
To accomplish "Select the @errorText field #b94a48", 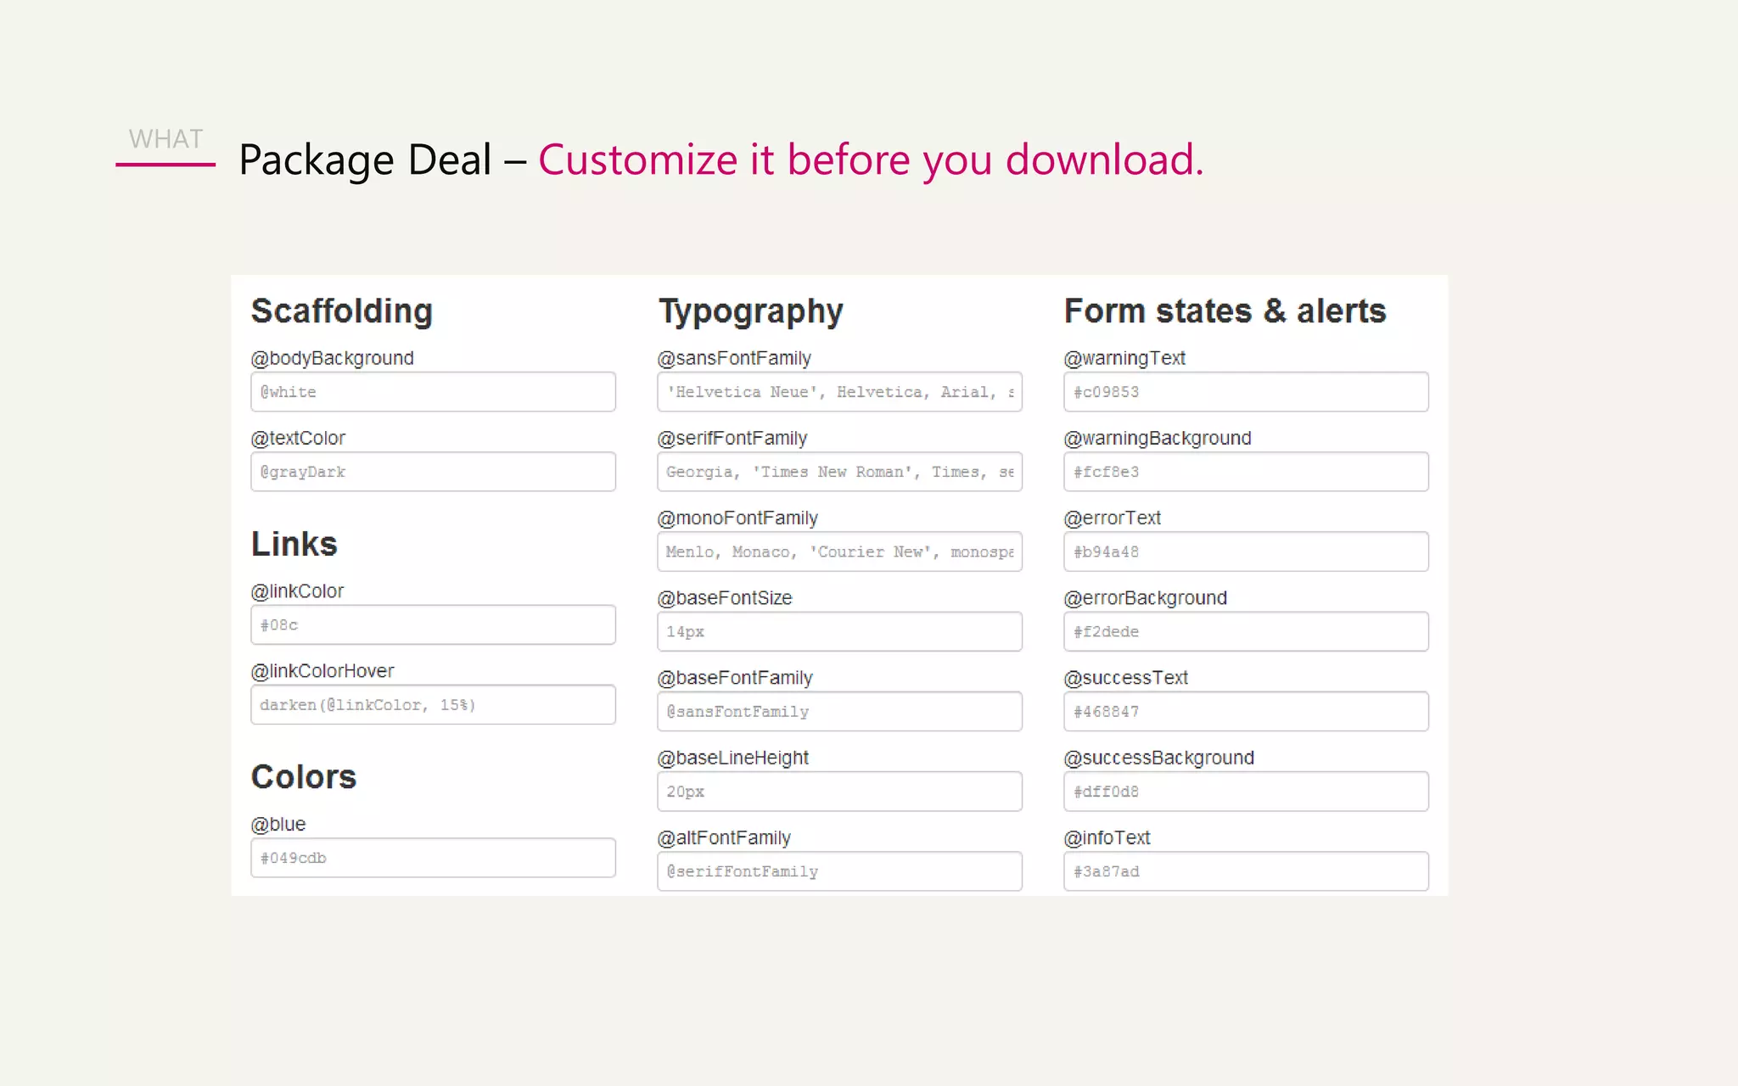I will [1246, 551].
